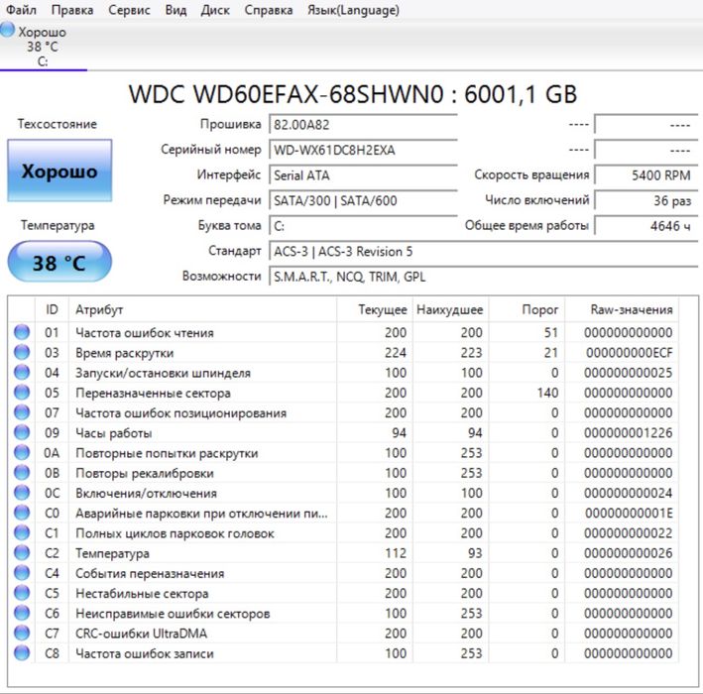
Task: Click the Стандарт field ACS-3 Revision 5
Action: (x=483, y=252)
